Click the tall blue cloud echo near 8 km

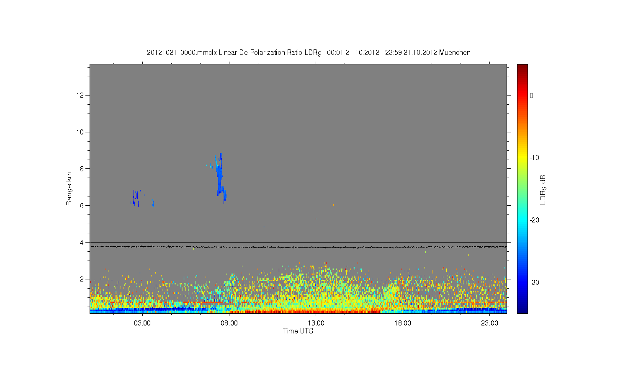point(220,178)
